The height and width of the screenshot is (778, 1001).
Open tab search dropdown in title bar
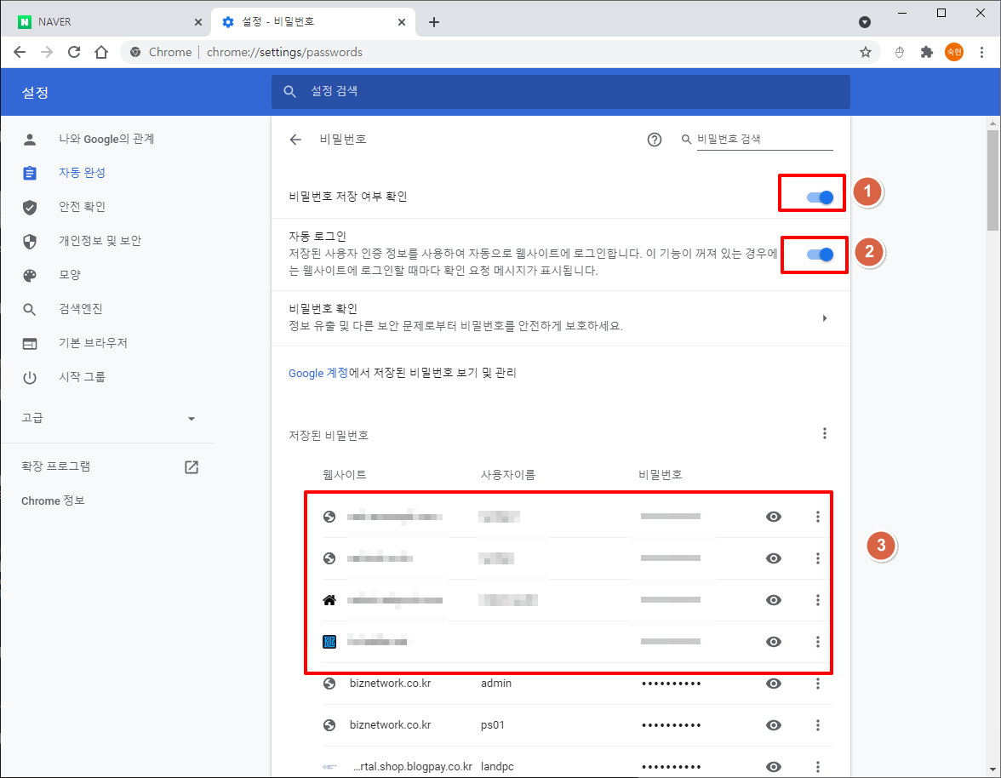pyautogui.click(x=865, y=22)
